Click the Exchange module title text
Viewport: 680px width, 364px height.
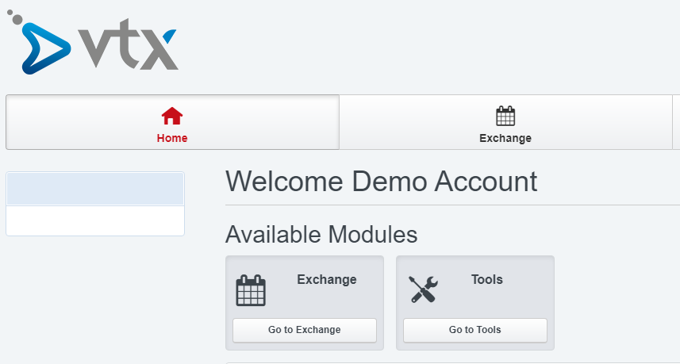(326, 279)
